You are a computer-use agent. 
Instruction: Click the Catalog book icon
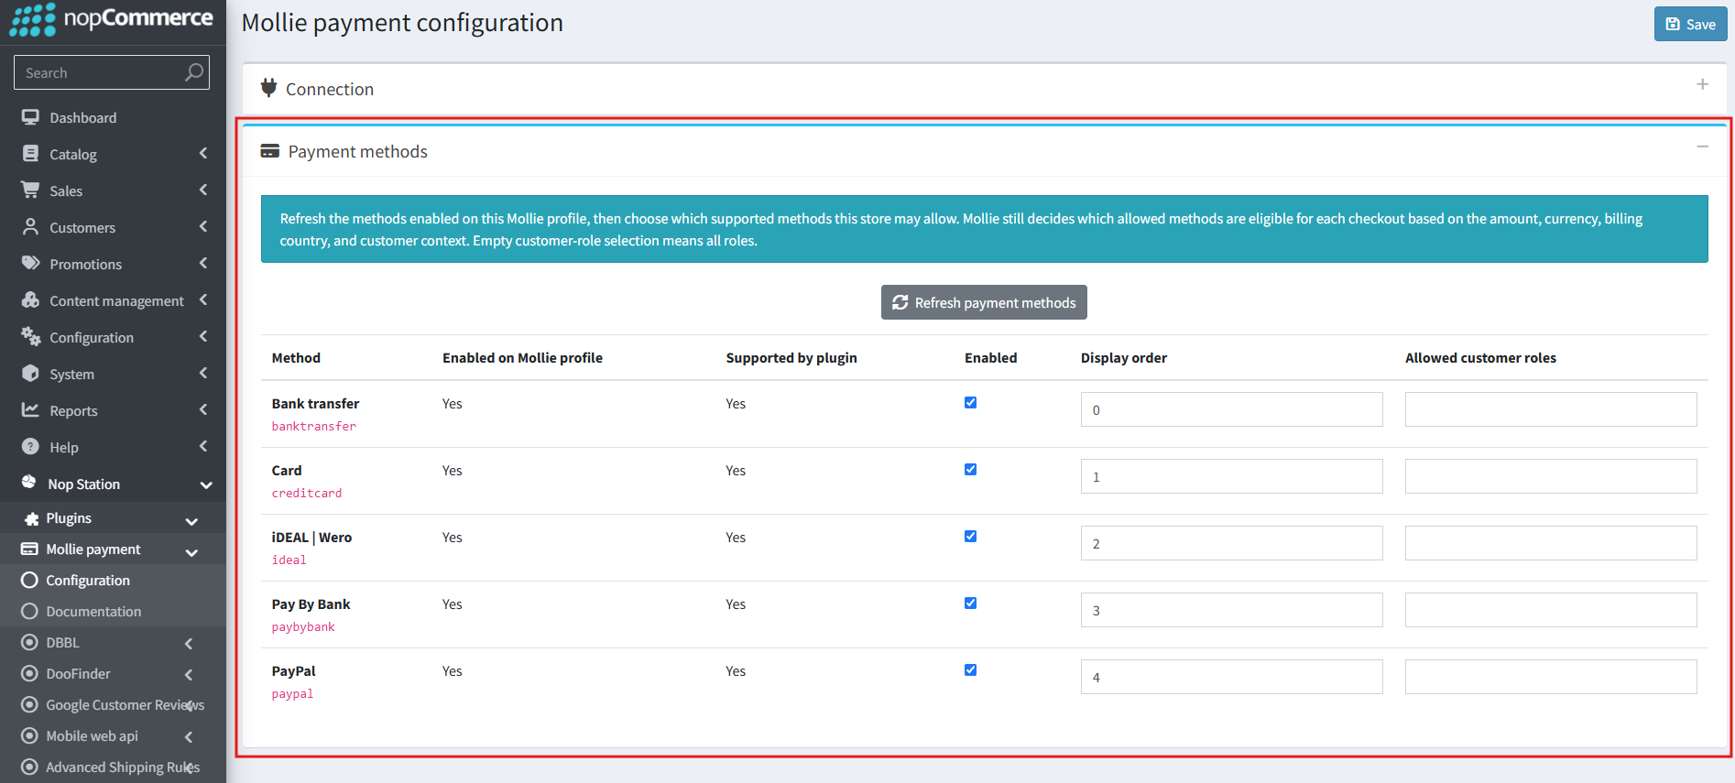coord(31,154)
